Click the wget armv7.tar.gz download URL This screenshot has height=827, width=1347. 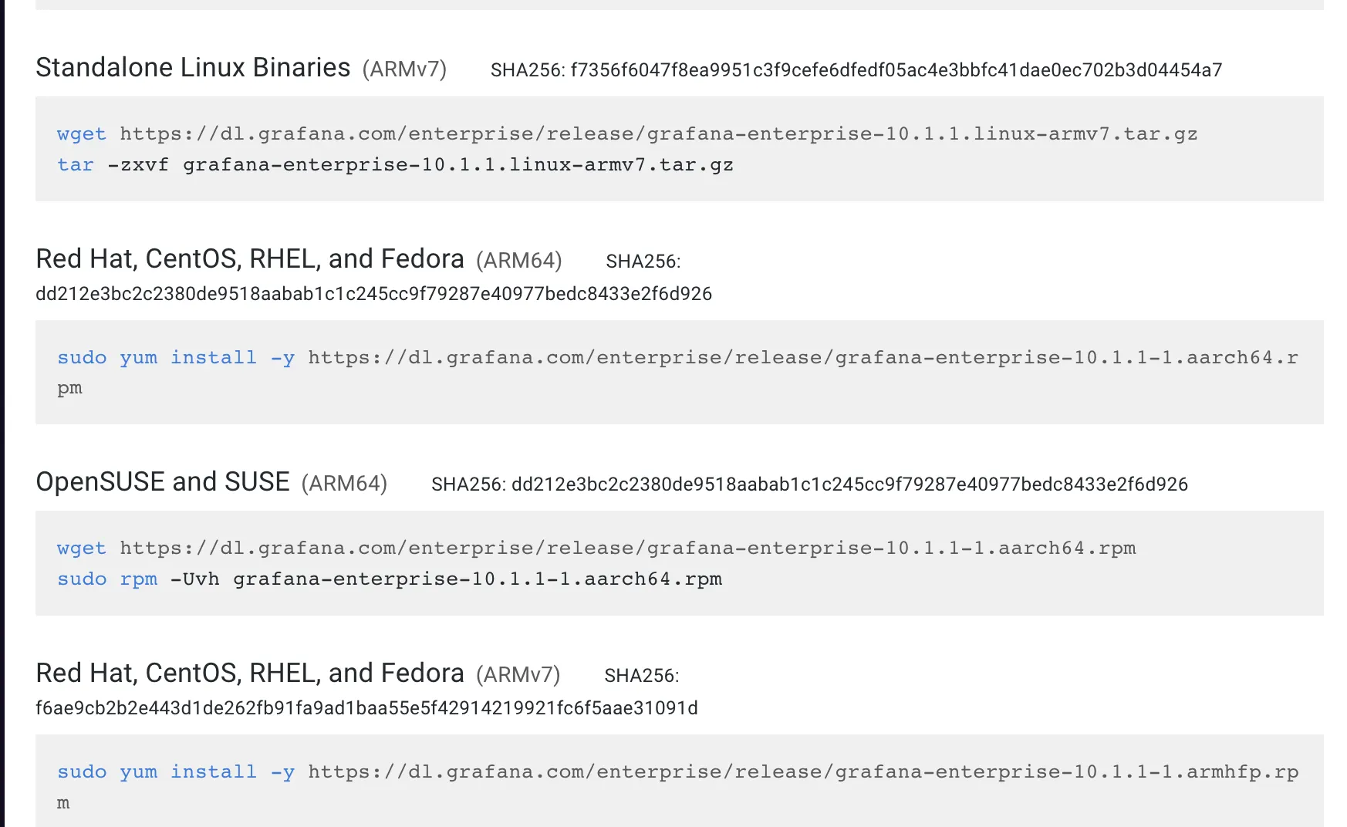(658, 134)
